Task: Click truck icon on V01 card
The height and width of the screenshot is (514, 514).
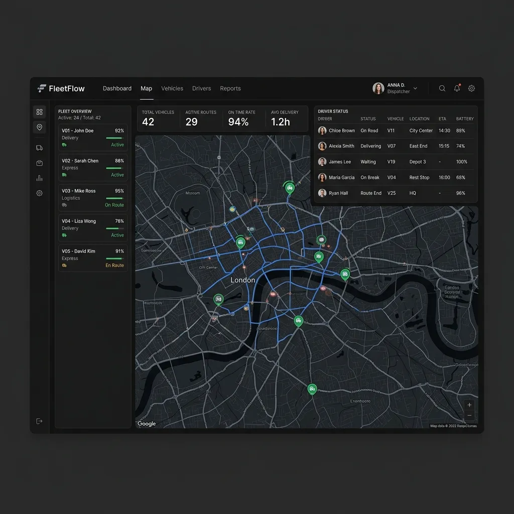Action: 64,145
